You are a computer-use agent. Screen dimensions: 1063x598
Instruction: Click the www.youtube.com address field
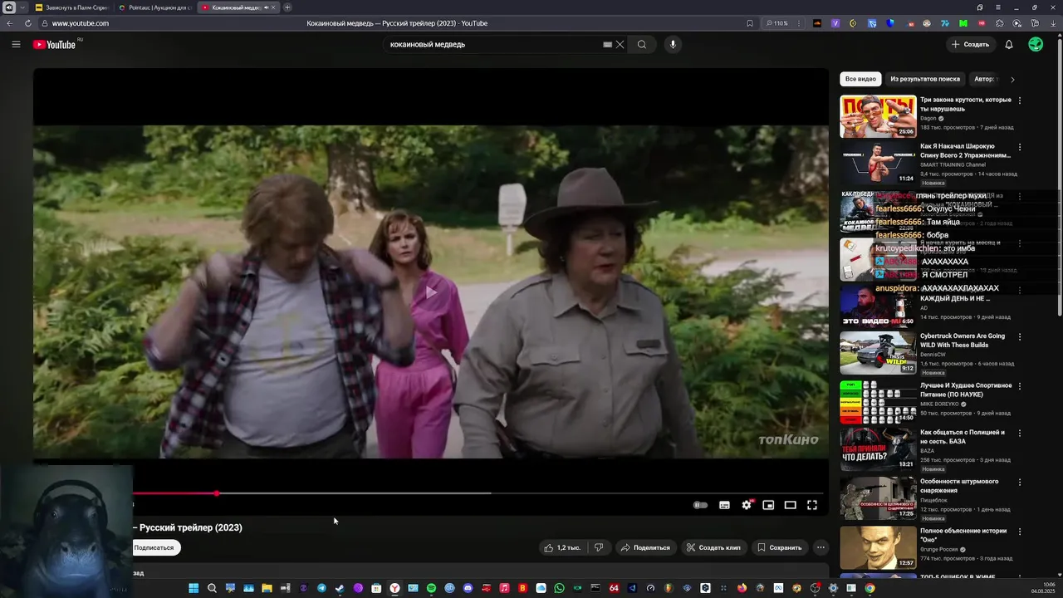coord(81,23)
